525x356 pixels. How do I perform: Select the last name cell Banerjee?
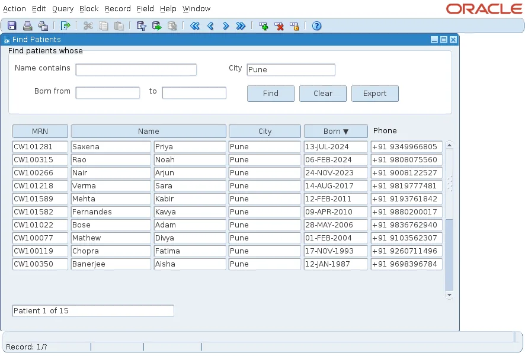point(111,264)
